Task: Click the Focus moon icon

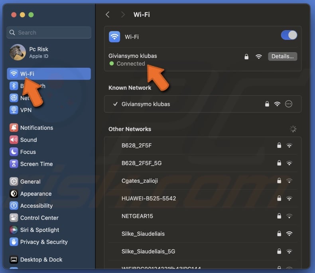Action: pos(14,152)
